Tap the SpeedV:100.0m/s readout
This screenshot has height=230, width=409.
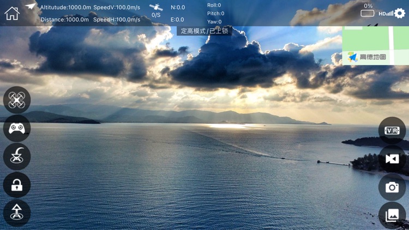(117, 7)
